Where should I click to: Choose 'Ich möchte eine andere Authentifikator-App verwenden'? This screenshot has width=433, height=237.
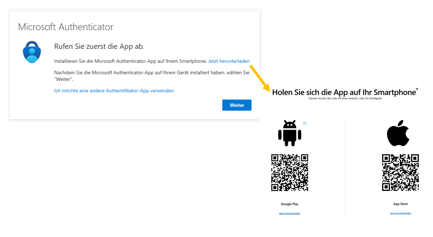[114, 90]
